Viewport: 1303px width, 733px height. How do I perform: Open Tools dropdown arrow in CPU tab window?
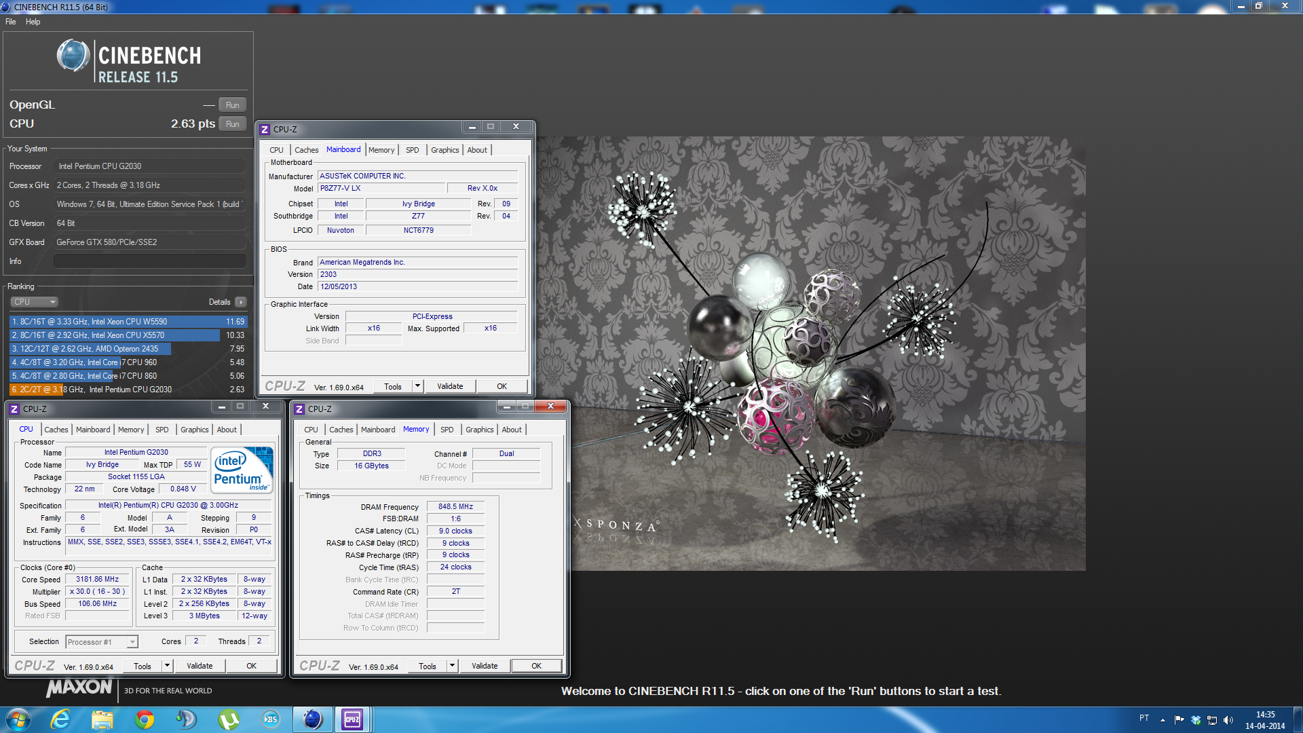tap(167, 666)
